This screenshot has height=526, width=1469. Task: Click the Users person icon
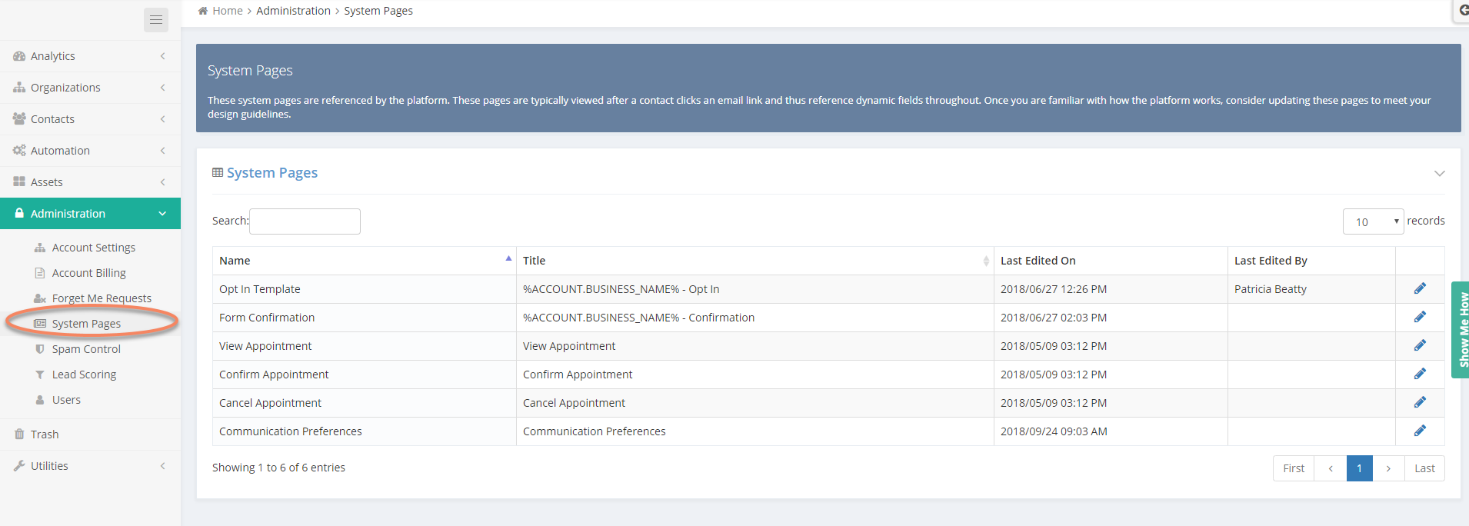tap(40, 400)
